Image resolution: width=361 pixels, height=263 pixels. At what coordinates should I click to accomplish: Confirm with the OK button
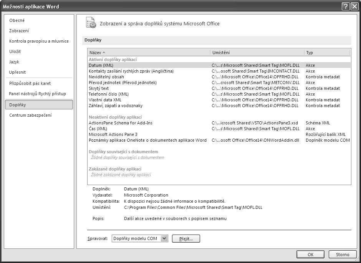pos(310,254)
